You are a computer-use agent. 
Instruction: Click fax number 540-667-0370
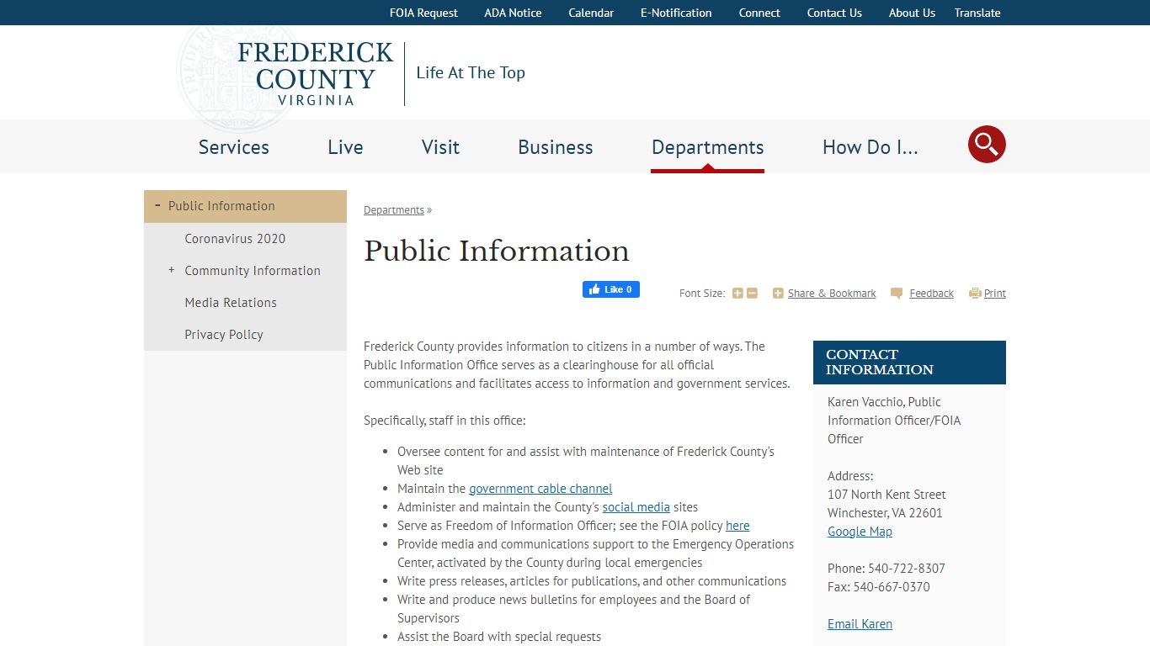[x=892, y=587]
